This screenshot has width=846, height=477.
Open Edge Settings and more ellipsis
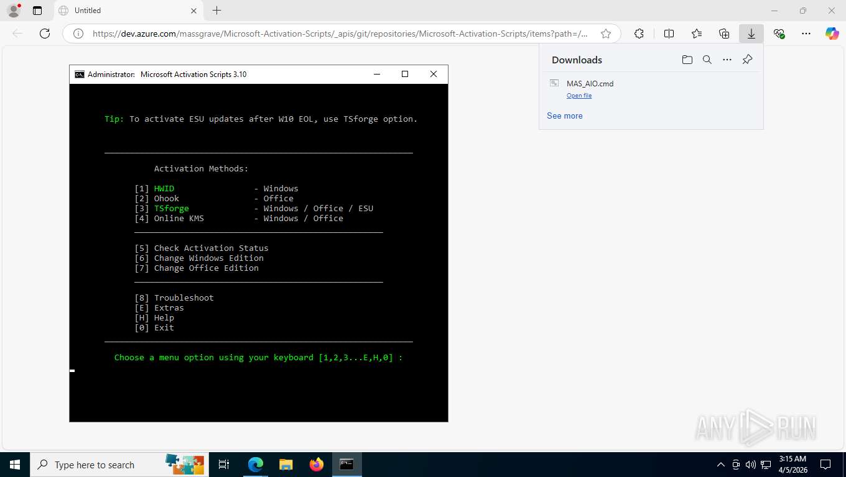[806, 34]
